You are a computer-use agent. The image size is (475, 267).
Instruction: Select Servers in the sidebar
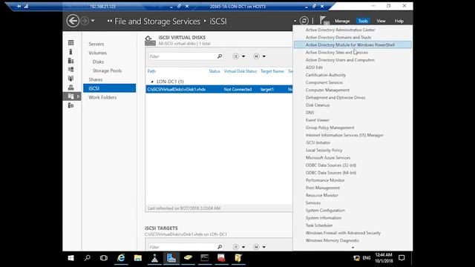pyautogui.click(x=96, y=44)
